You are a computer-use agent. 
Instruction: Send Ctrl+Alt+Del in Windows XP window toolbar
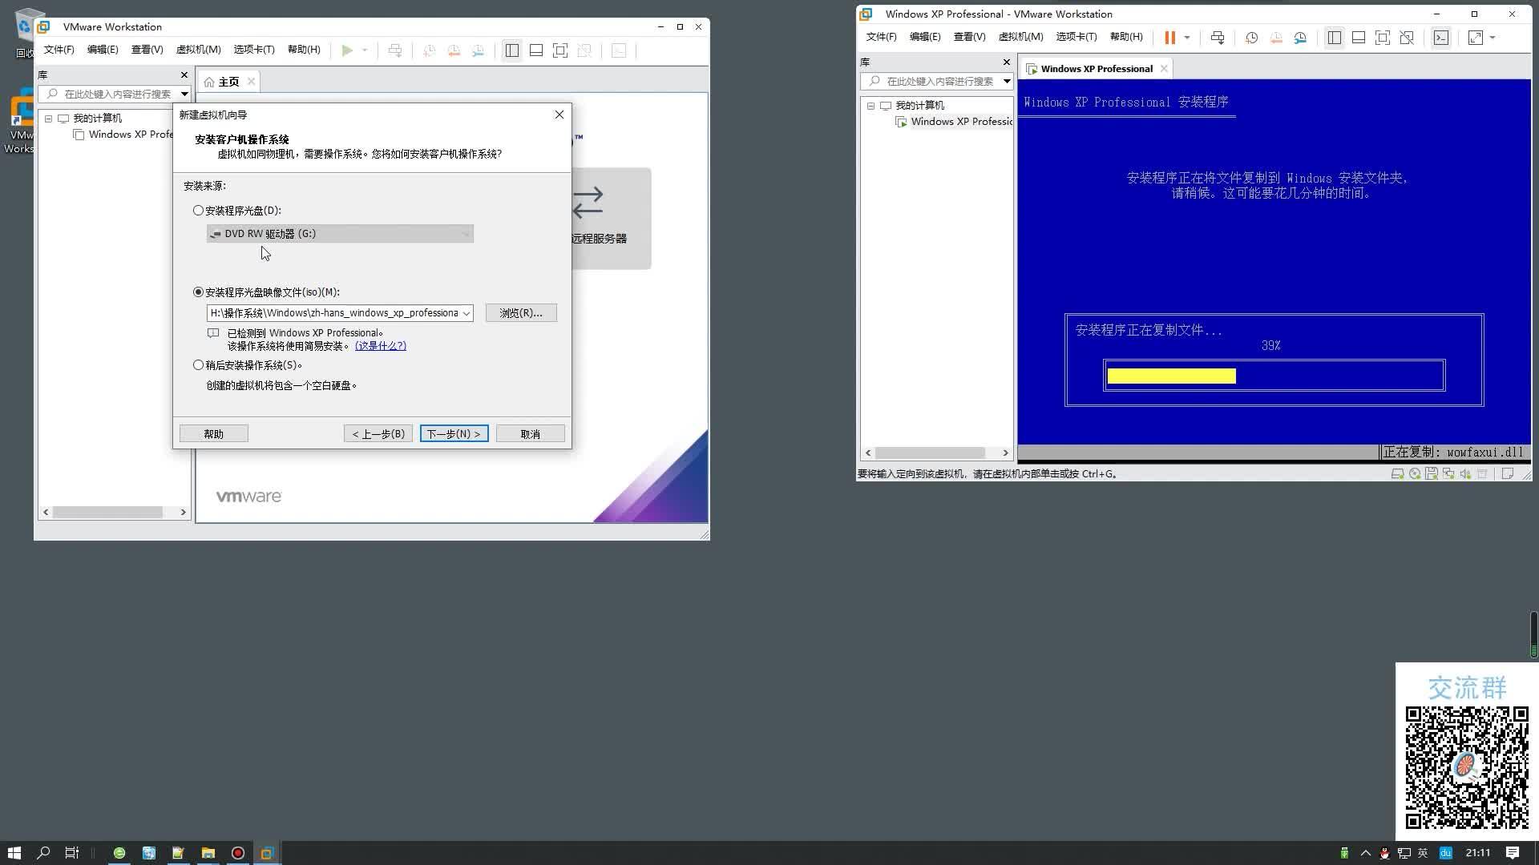point(1218,38)
